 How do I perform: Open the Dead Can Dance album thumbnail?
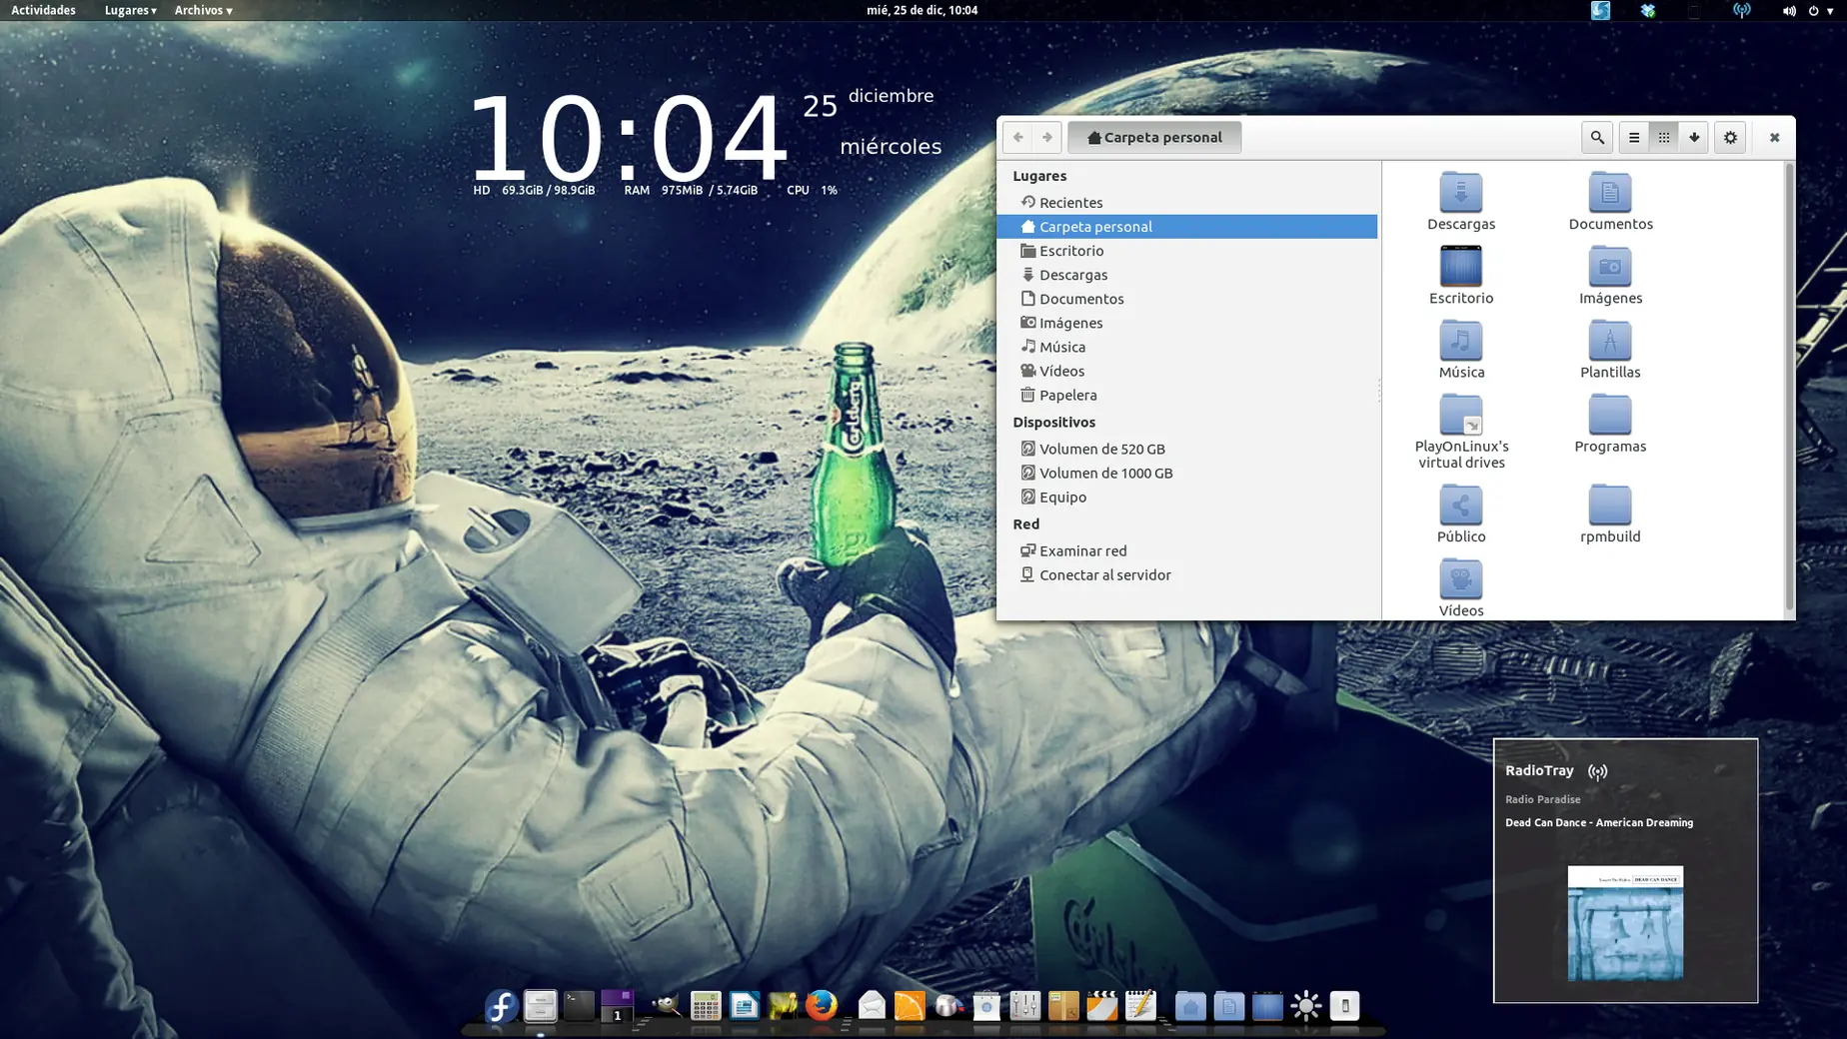click(1626, 921)
